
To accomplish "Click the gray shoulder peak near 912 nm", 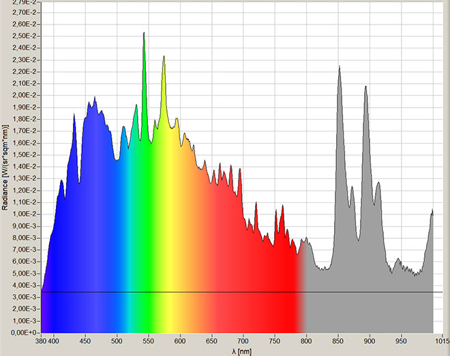I will point(377,185).
